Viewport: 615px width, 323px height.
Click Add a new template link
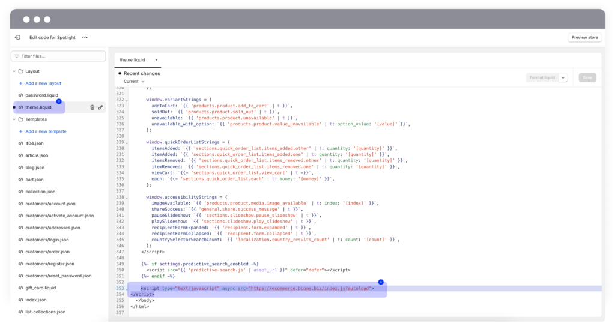(46, 131)
